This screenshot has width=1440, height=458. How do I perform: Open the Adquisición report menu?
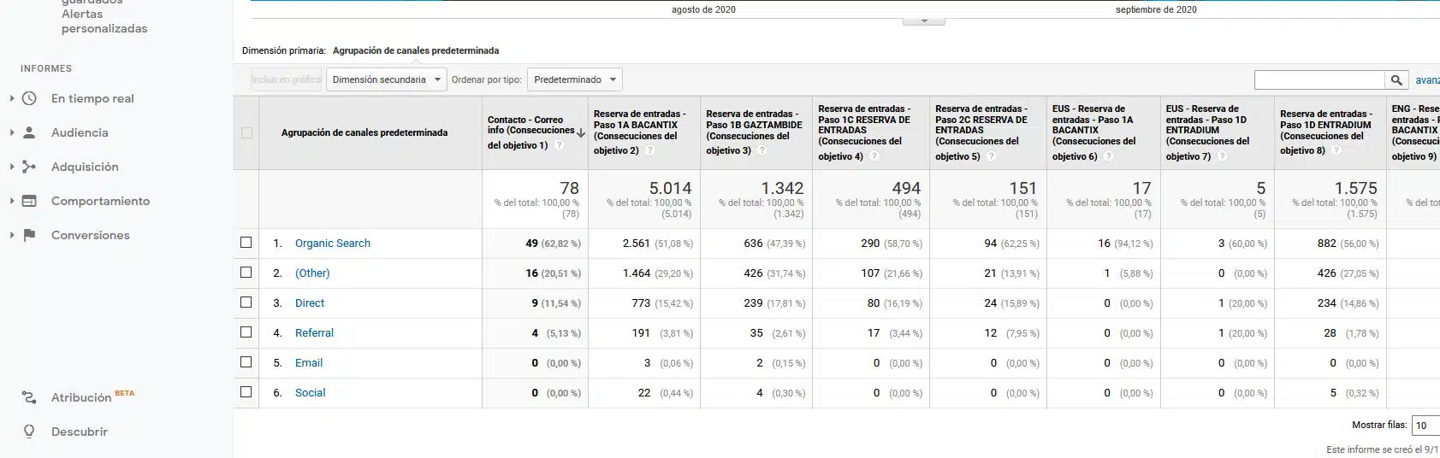pyautogui.click(x=85, y=167)
